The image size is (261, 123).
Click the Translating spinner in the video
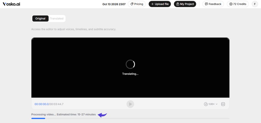(x=130, y=64)
